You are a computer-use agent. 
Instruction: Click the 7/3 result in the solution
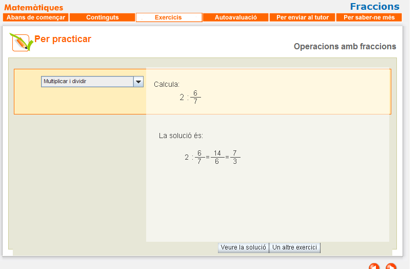[x=234, y=157]
